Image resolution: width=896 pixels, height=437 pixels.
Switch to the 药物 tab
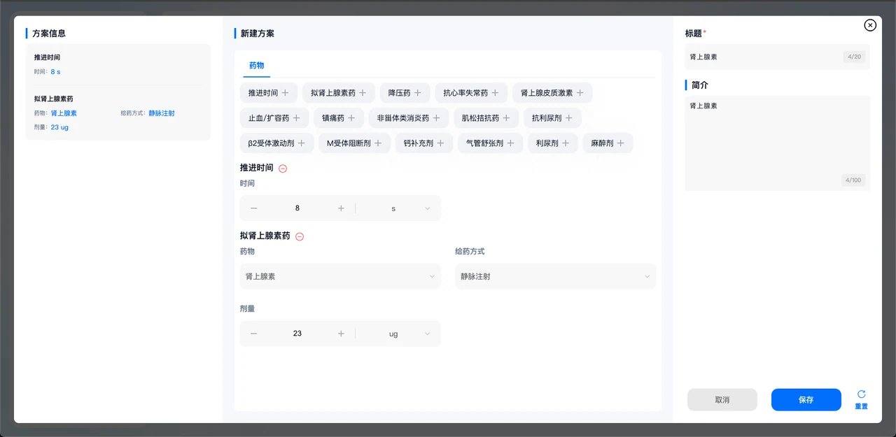257,65
